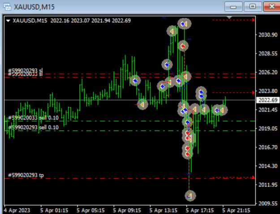Select the lone red arrow marker near 2028.55

click(183, 46)
